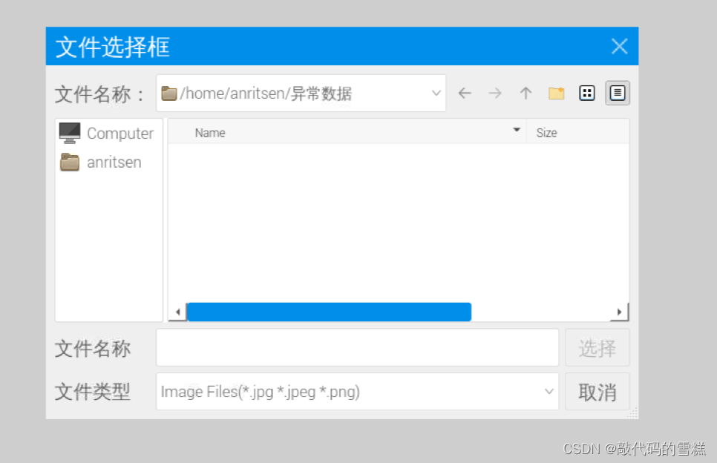Sort by Name column header

pyautogui.click(x=347, y=133)
